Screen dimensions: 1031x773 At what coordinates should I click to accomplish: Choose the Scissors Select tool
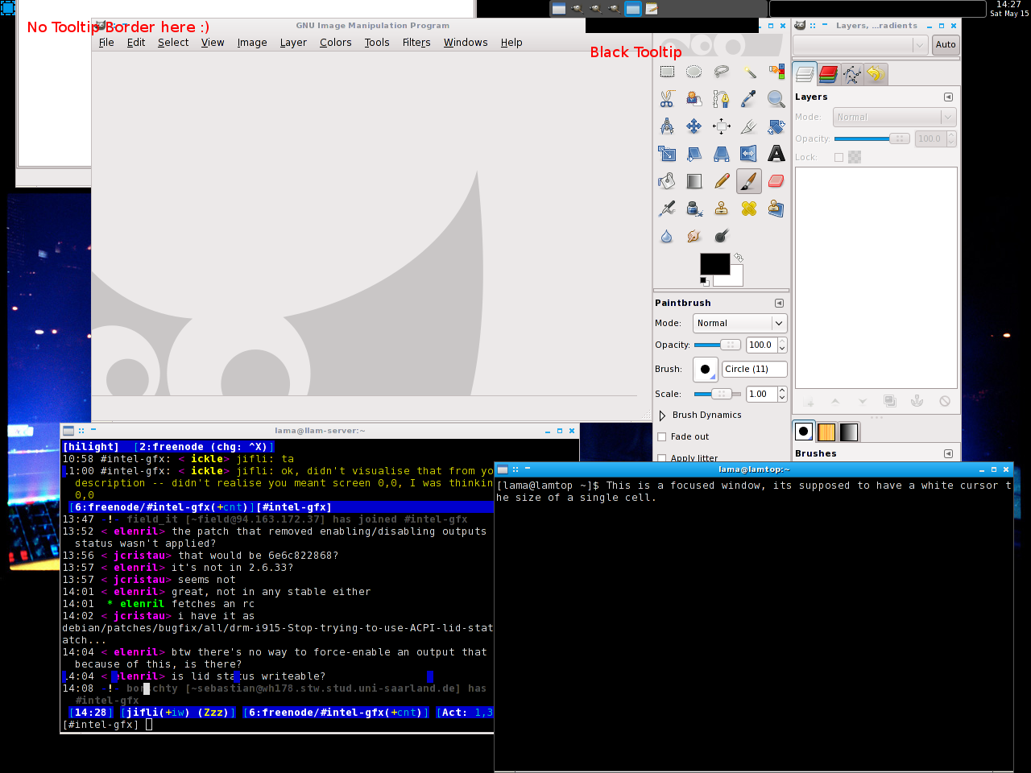click(x=667, y=99)
